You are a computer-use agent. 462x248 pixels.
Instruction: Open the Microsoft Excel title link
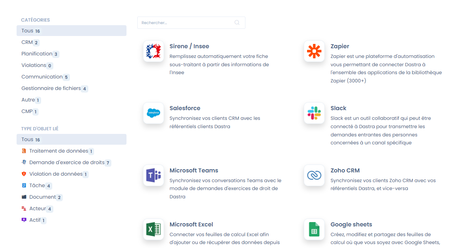191,224
